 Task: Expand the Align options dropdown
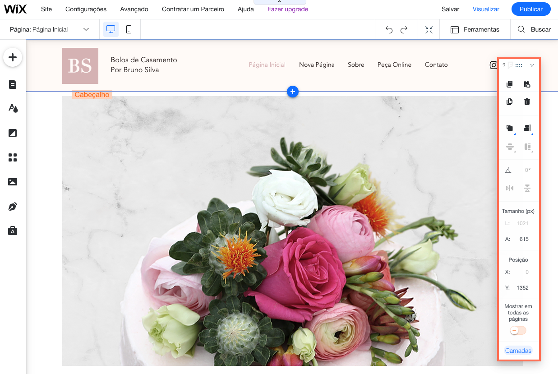coord(527,129)
